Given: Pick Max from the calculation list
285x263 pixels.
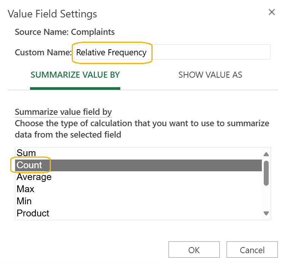Looking at the screenshot, I should click(x=138, y=189).
